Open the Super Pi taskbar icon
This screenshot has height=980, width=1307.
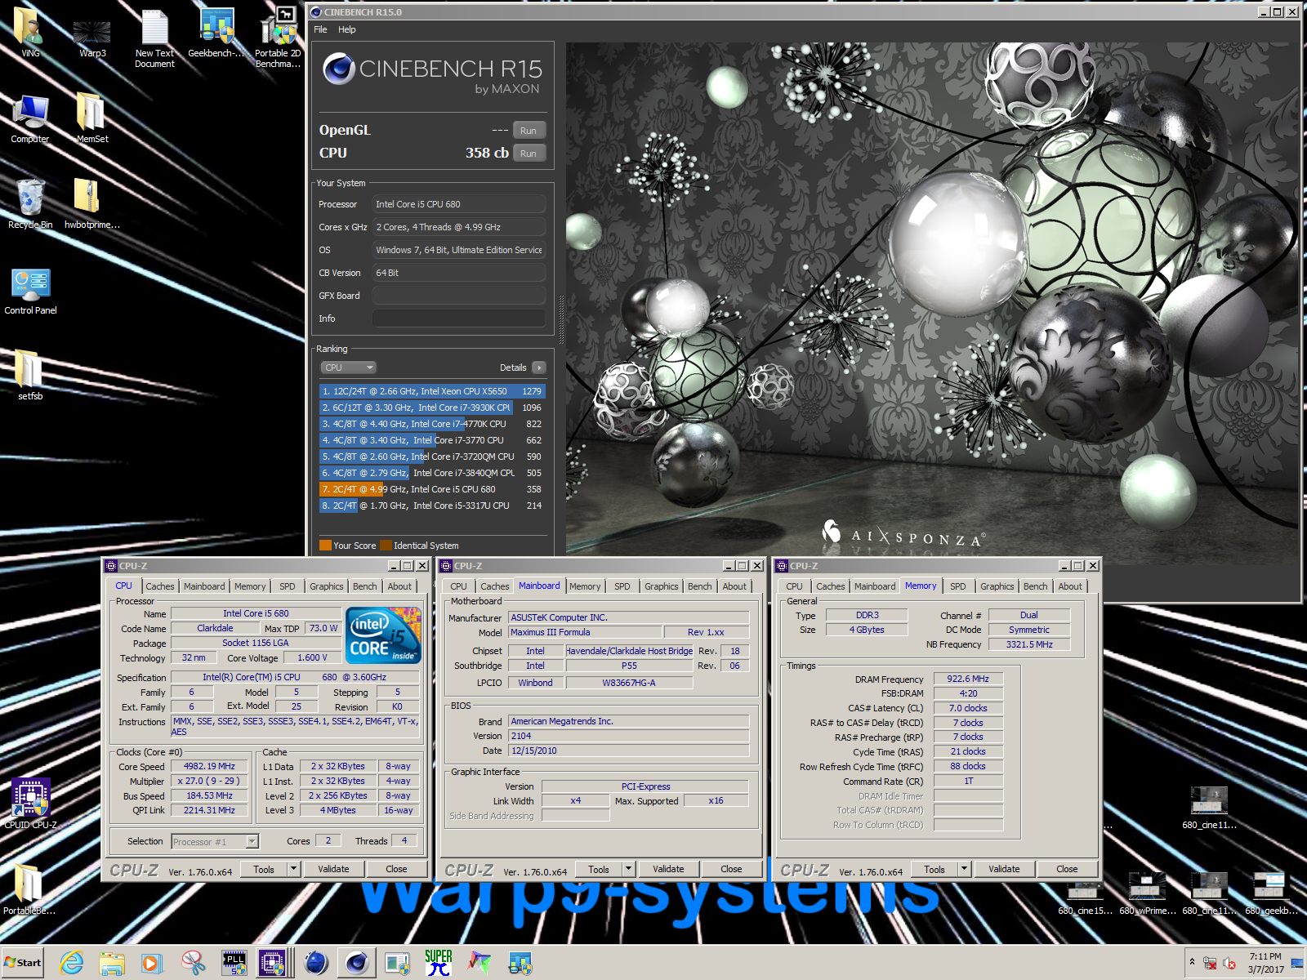[439, 963]
